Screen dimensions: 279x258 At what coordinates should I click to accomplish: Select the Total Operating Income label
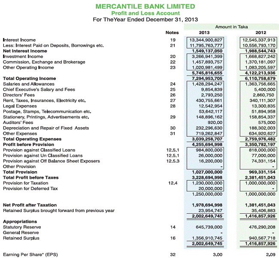[29, 78]
